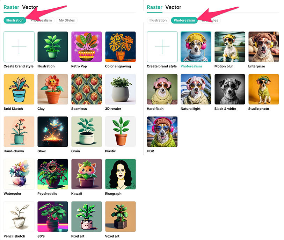Select the Clay flower style
The image size is (284, 240).
pyautogui.click(x=53, y=89)
